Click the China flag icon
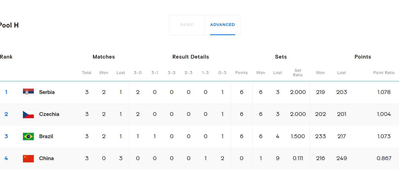Screen dimensions: 399x175 pyautogui.click(x=28, y=159)
